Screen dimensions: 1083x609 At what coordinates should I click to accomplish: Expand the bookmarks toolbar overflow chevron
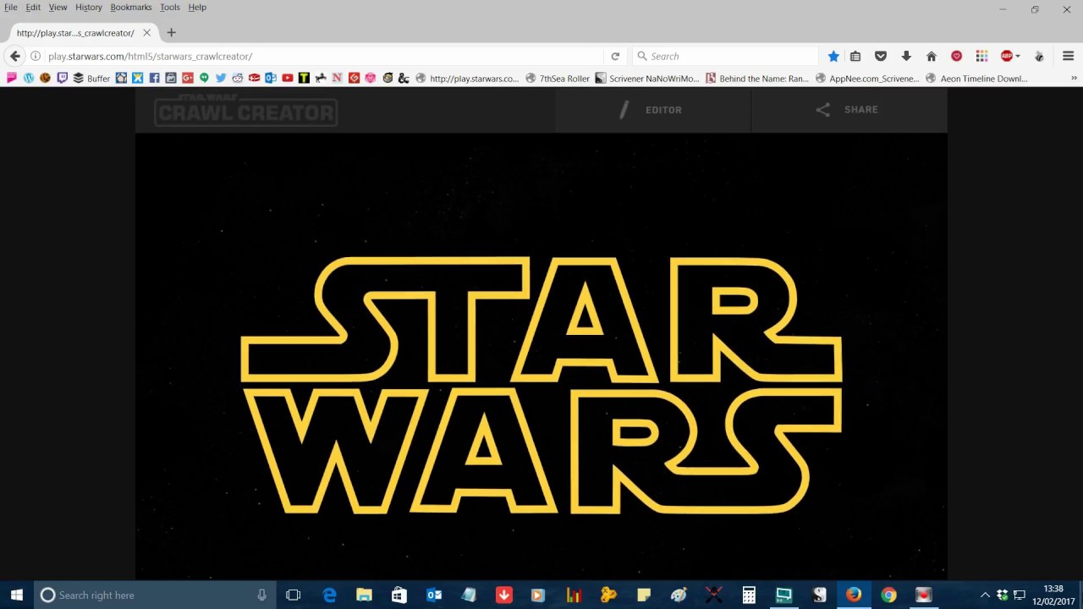(x=1075, y=78)
